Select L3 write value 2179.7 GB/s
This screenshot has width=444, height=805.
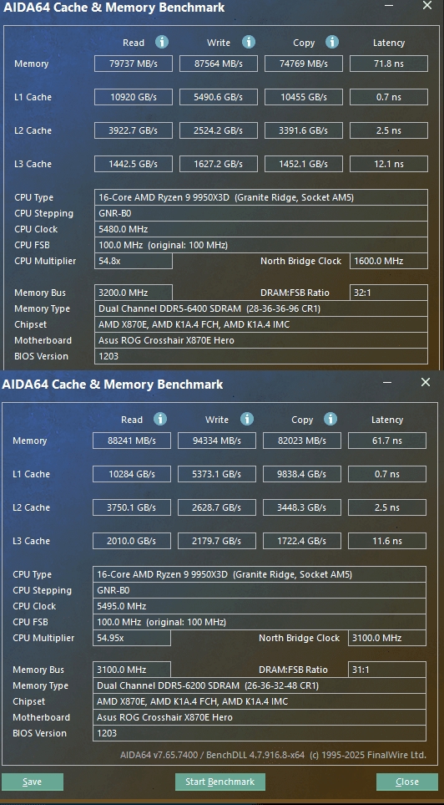[217, 541]
